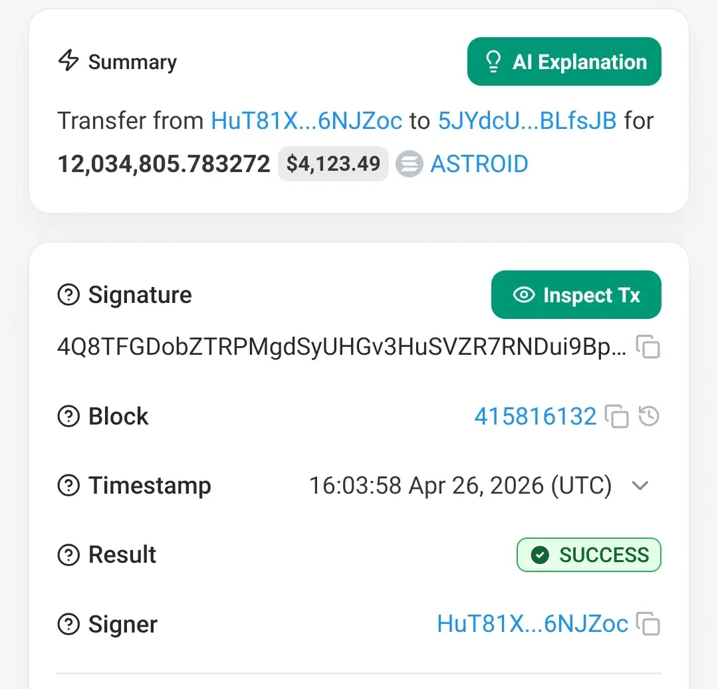Screen dimensions: 718x689
Task: Click the Summary lightning bolt icon
Action: [68, 60]
